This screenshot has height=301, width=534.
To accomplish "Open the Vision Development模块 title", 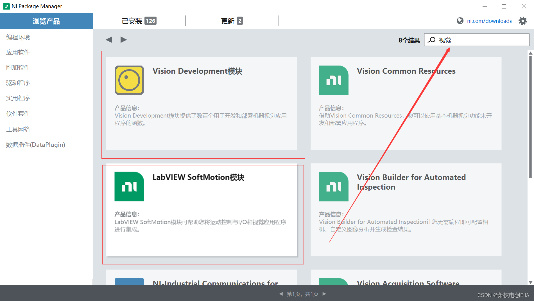I will coord(197,71).
